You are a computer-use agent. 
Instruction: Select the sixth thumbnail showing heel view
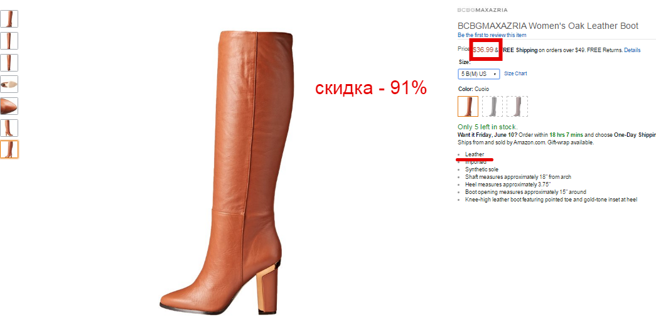[x=9, y=127]
